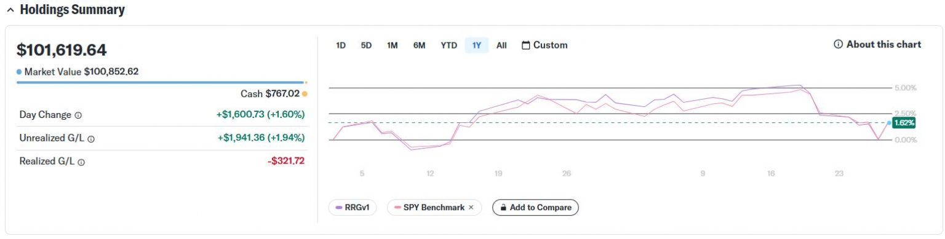945x239 pixels.
Task: Select the YTD time range
Action: coord(449,45)
